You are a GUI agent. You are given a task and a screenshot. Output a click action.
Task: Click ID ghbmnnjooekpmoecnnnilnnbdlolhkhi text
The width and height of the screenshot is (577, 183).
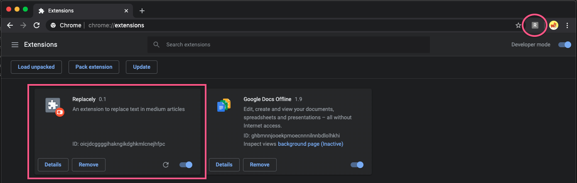pos(292,136)
